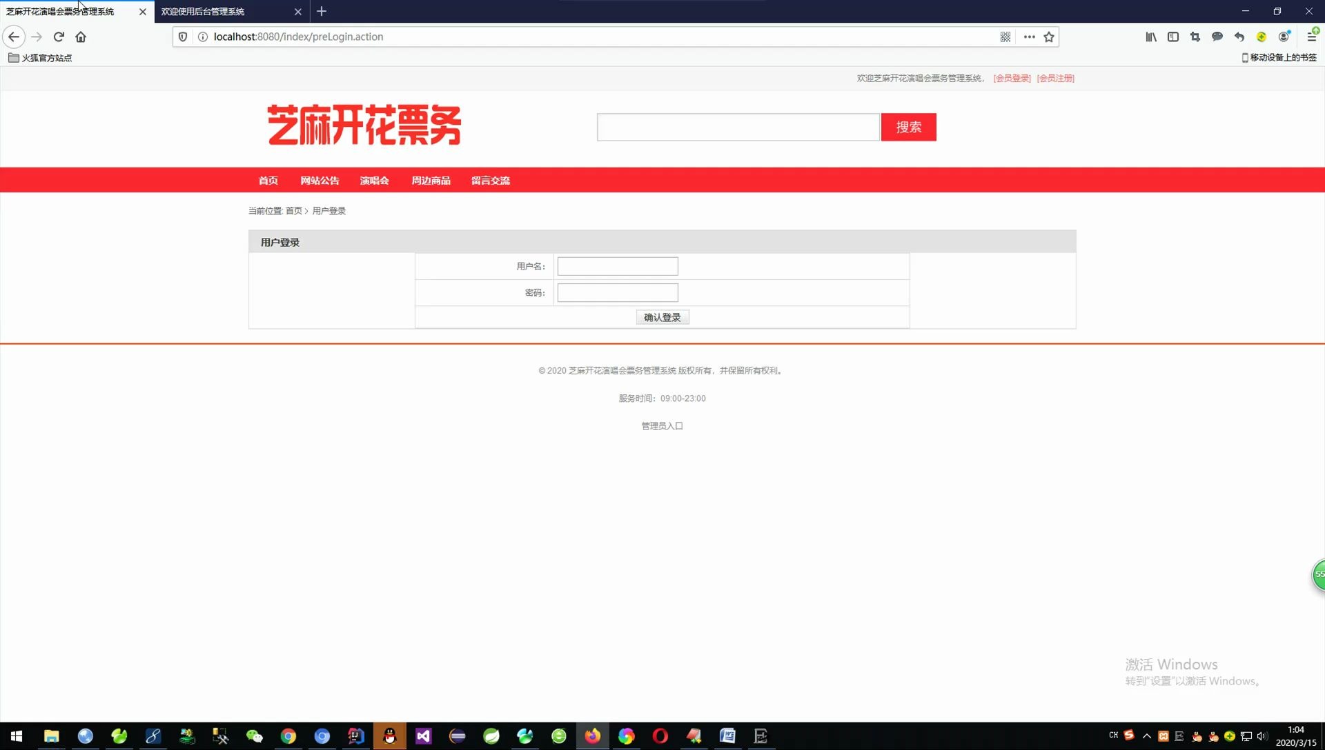Take a screenshot with the crop-shaped toolbar icon
The height and width of the screenshot is (750, 1325).
[1195, 37]
